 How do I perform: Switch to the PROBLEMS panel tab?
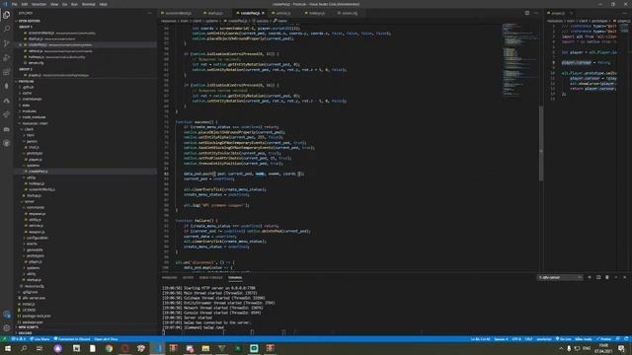tap(169, 277)
